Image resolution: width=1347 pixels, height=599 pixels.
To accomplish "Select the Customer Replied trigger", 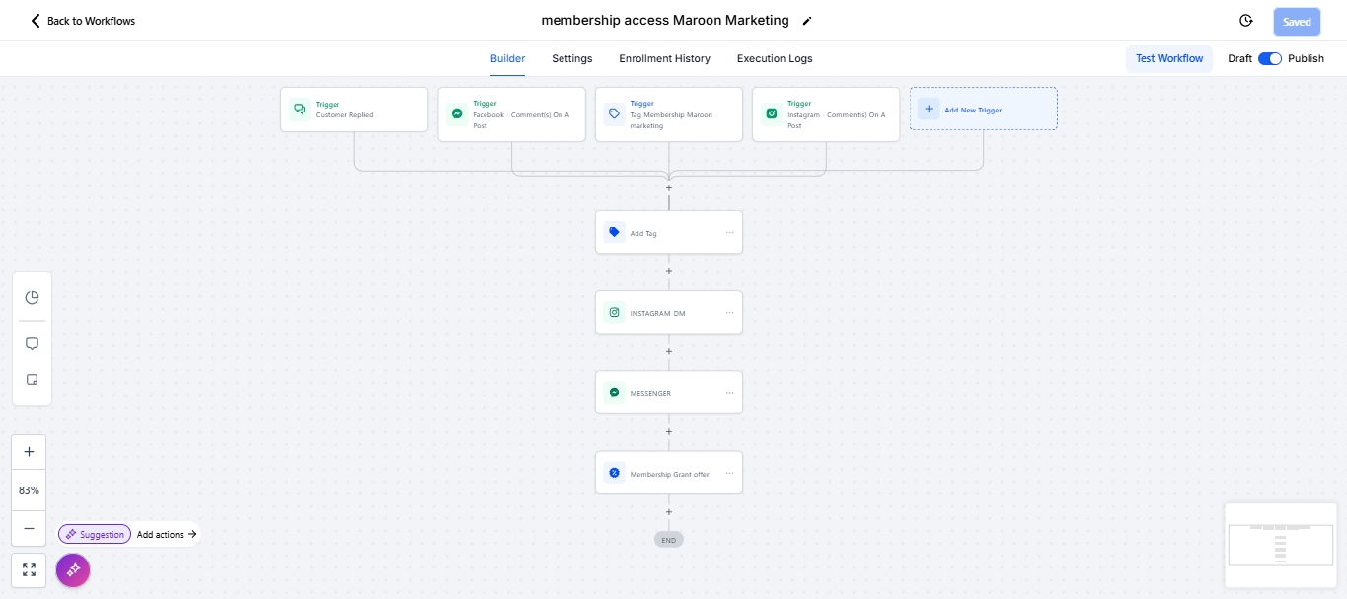I will (x=354, y=110).
